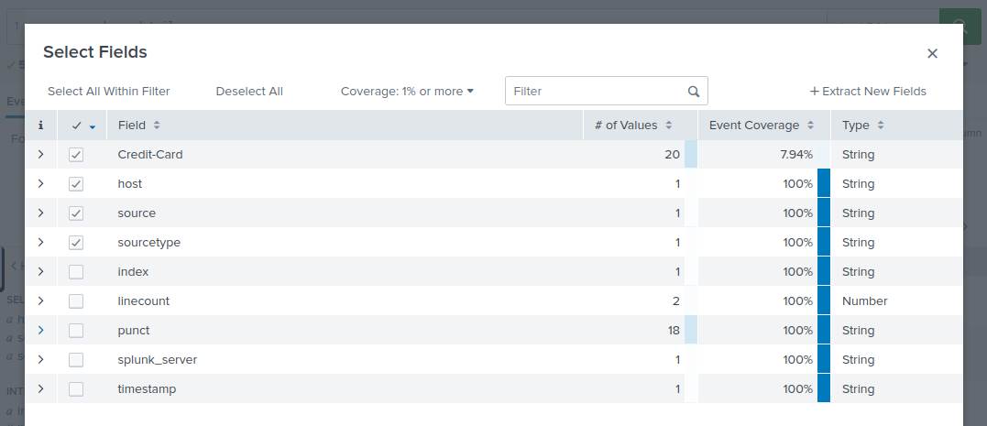Sort by number of values column icon
987x426 pixels.
tap(668, 126)
